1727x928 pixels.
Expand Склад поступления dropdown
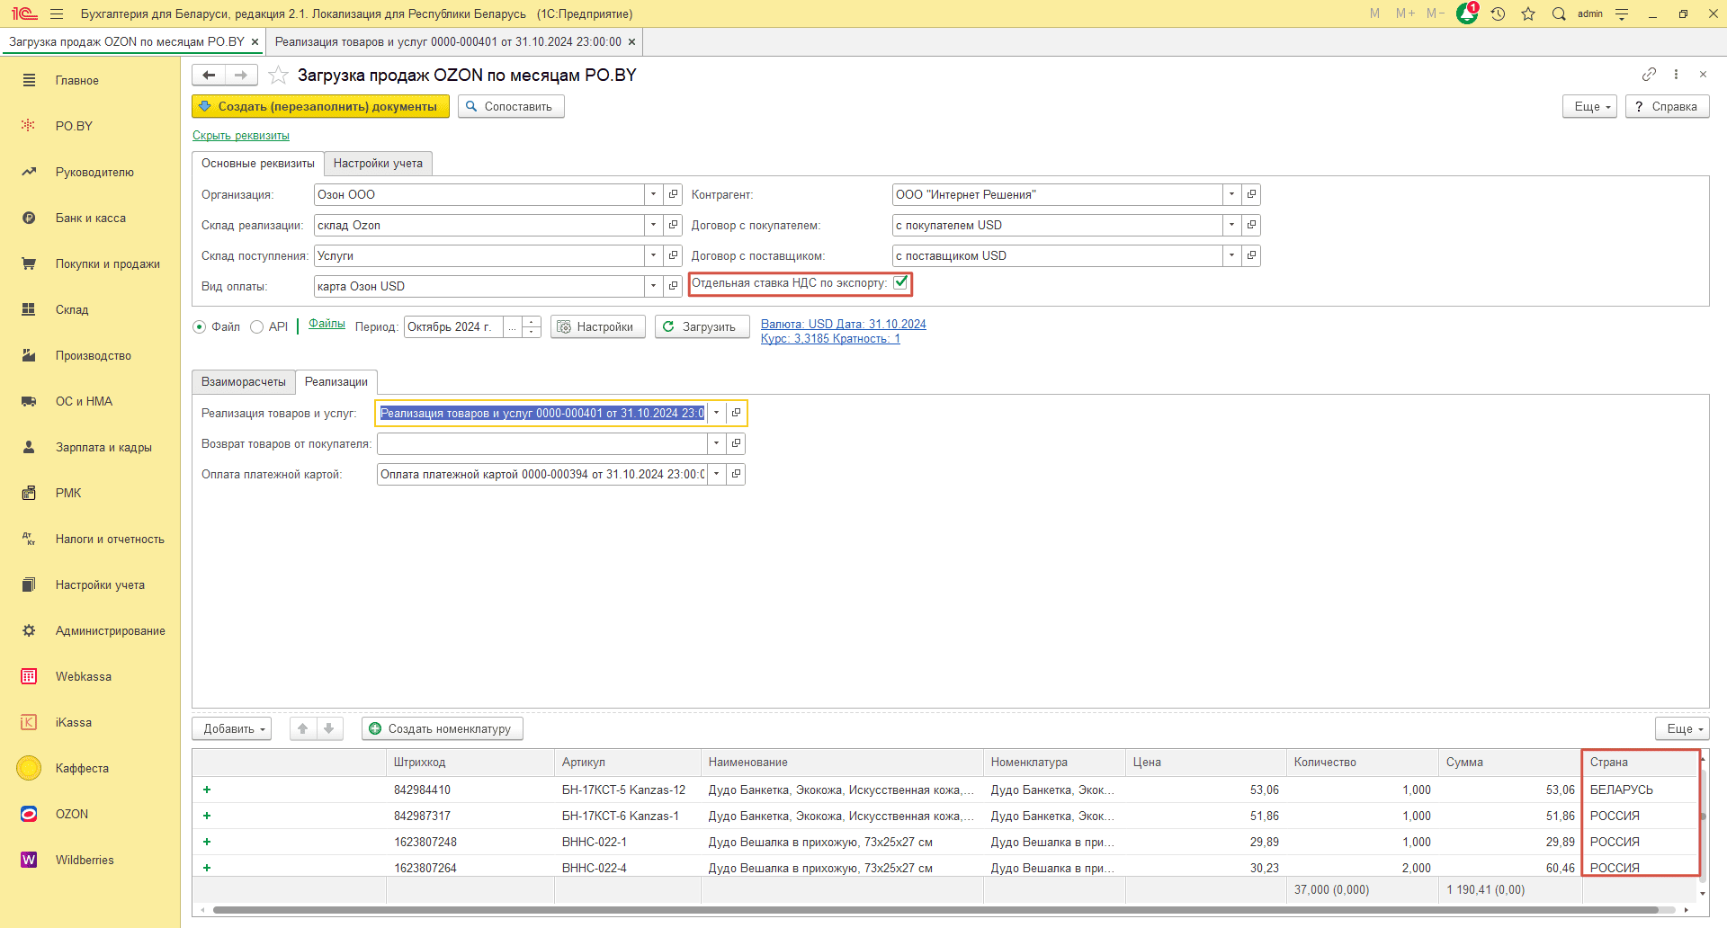(654, 255)
